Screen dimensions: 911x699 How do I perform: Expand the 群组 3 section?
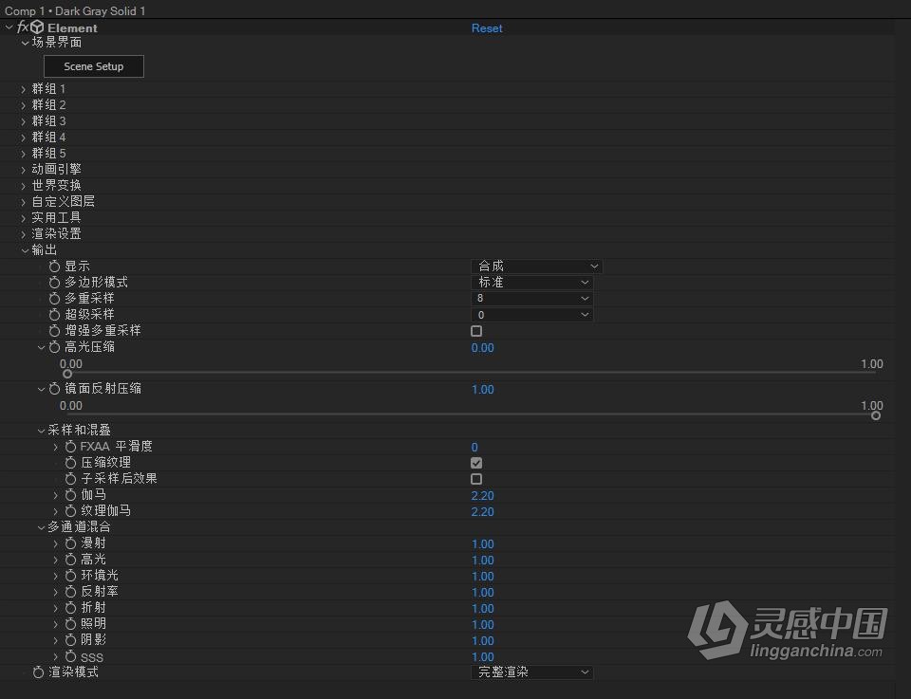[23, 121]
